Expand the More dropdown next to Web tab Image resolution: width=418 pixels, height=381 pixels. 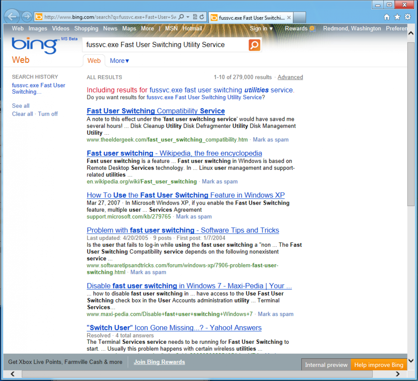[x=119, y=61]
